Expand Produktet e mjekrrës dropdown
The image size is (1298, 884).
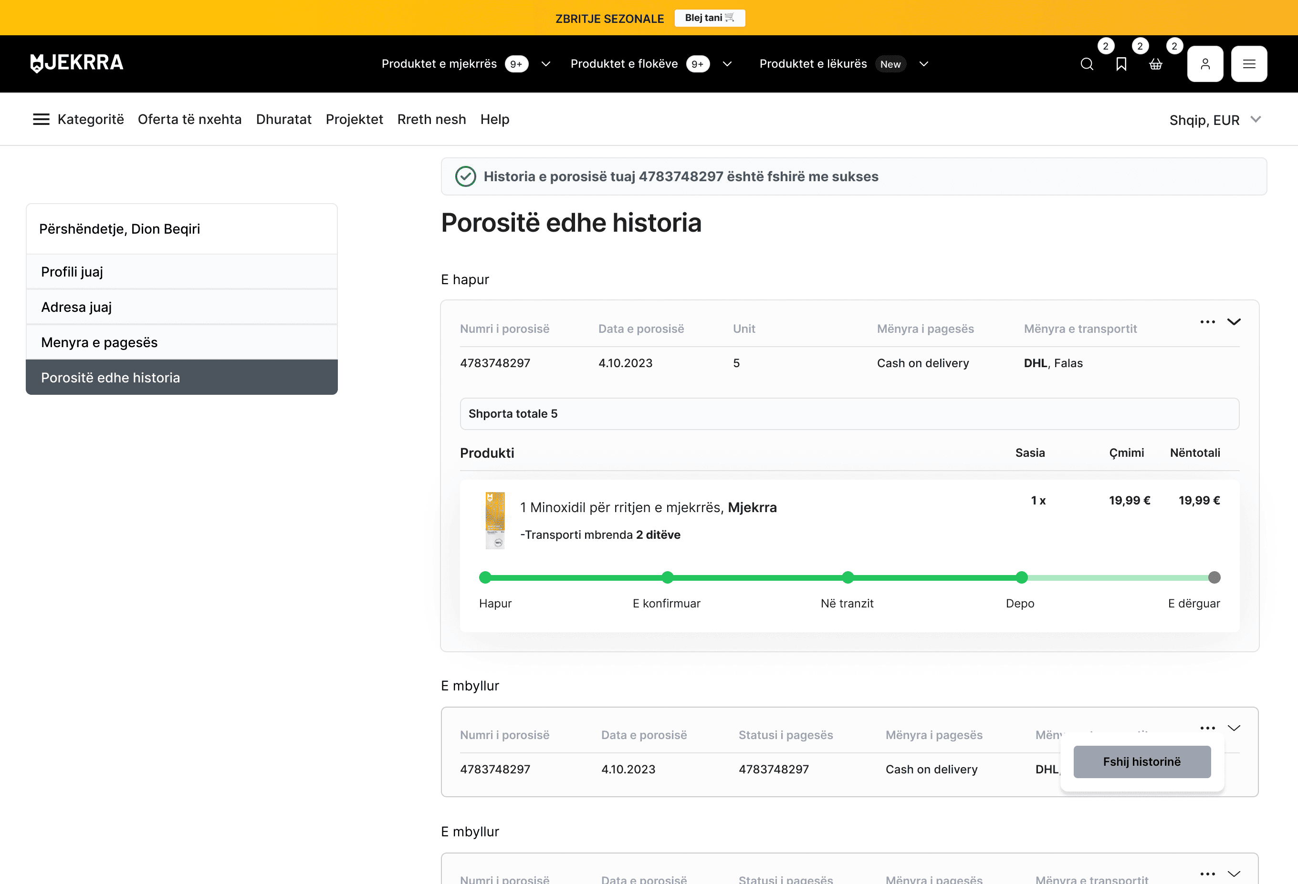click(x=545, y=64)
